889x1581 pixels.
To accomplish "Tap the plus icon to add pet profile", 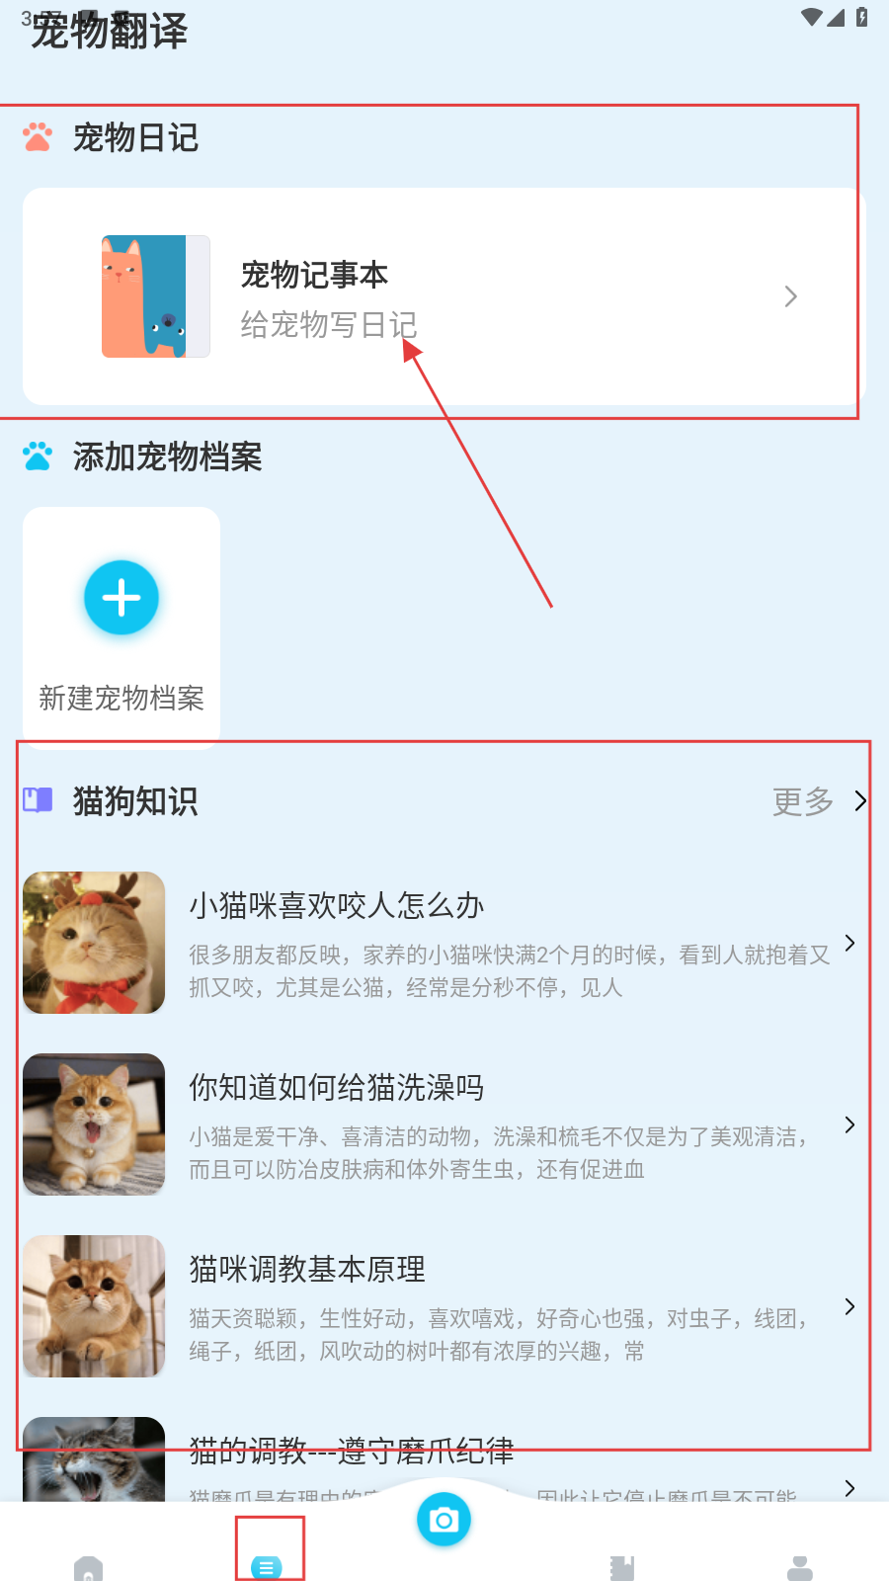I will click(x=121, y=598).
